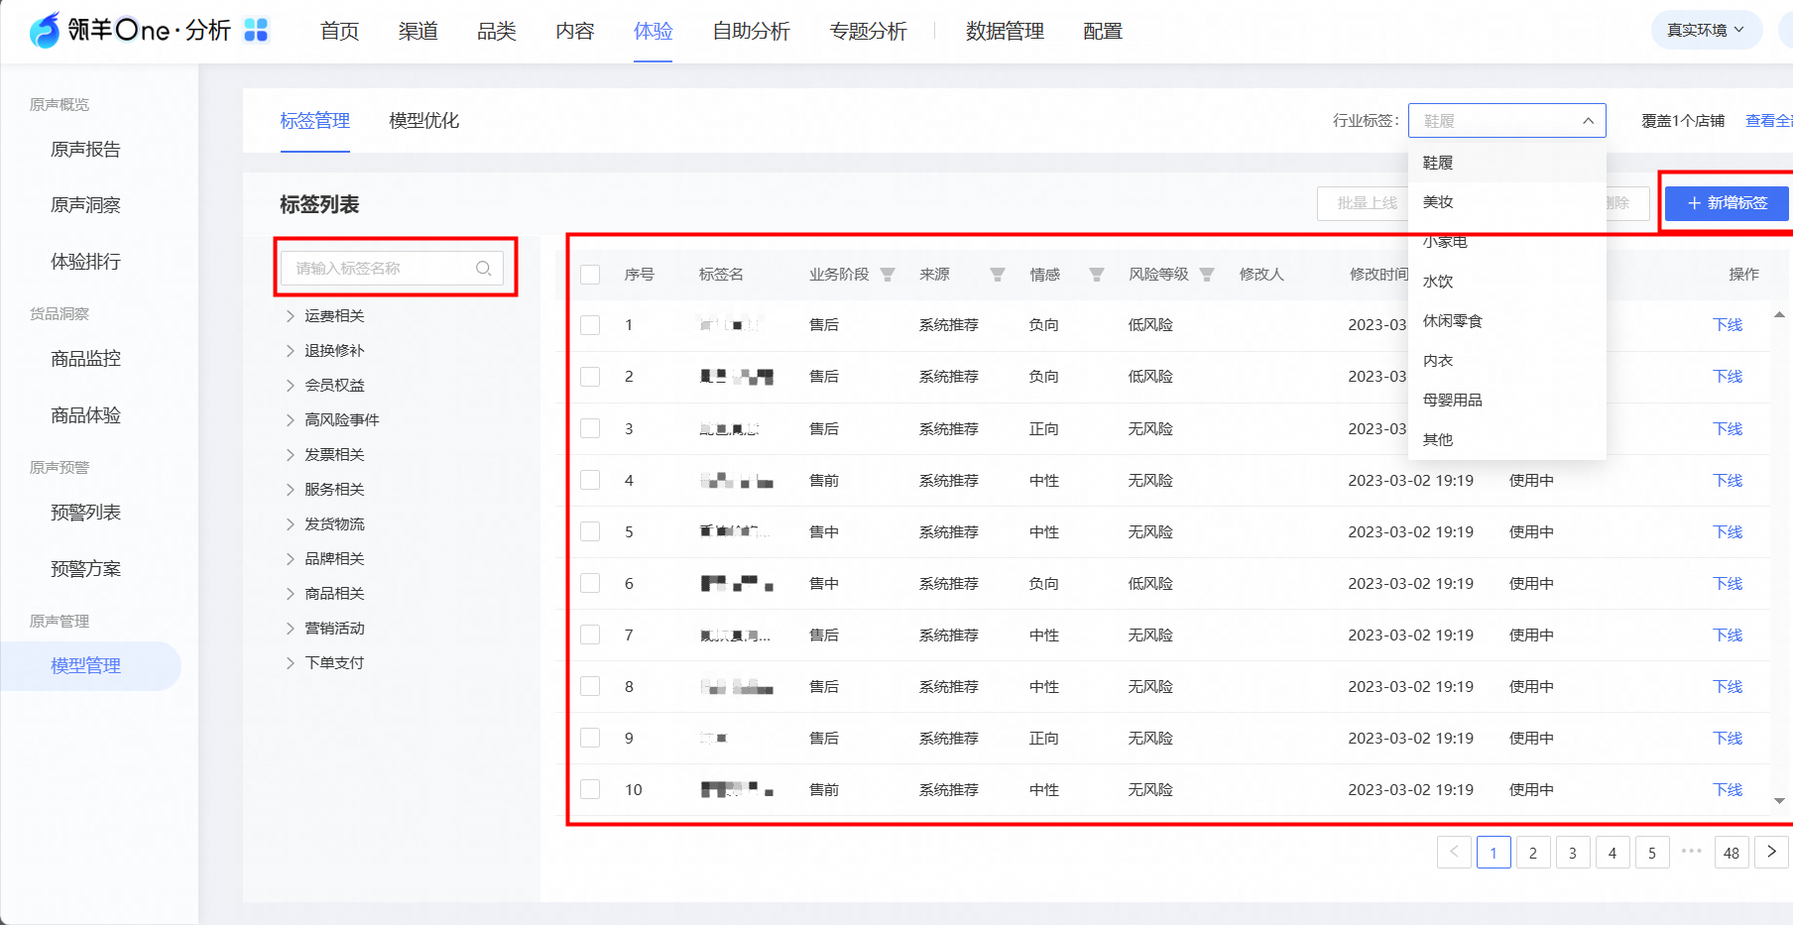Check the checkbox for row 4

[x=590, y=480]
